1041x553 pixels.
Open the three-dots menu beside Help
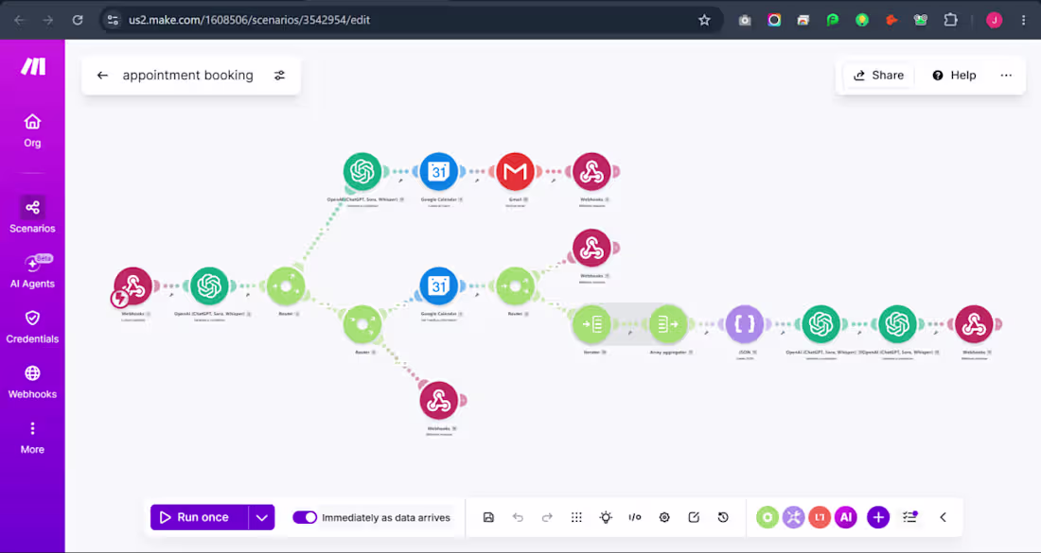pyautogui.click(x=1006, y=75)
